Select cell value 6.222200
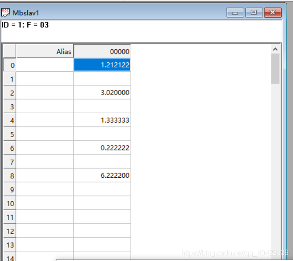Viewport: 293px width, 261px height. pyautogui.click(x=102, y=175)
